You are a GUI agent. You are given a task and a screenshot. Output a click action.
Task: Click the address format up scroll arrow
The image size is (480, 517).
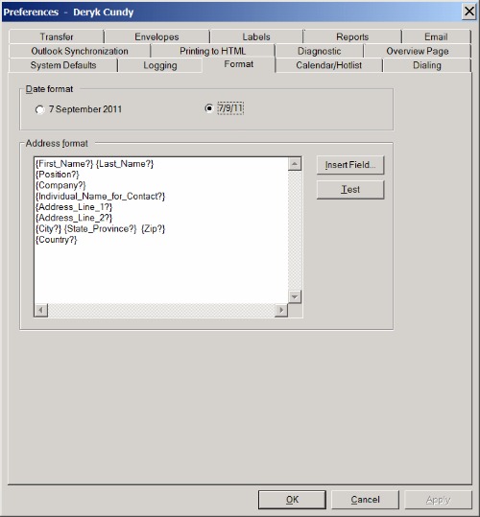295,164
